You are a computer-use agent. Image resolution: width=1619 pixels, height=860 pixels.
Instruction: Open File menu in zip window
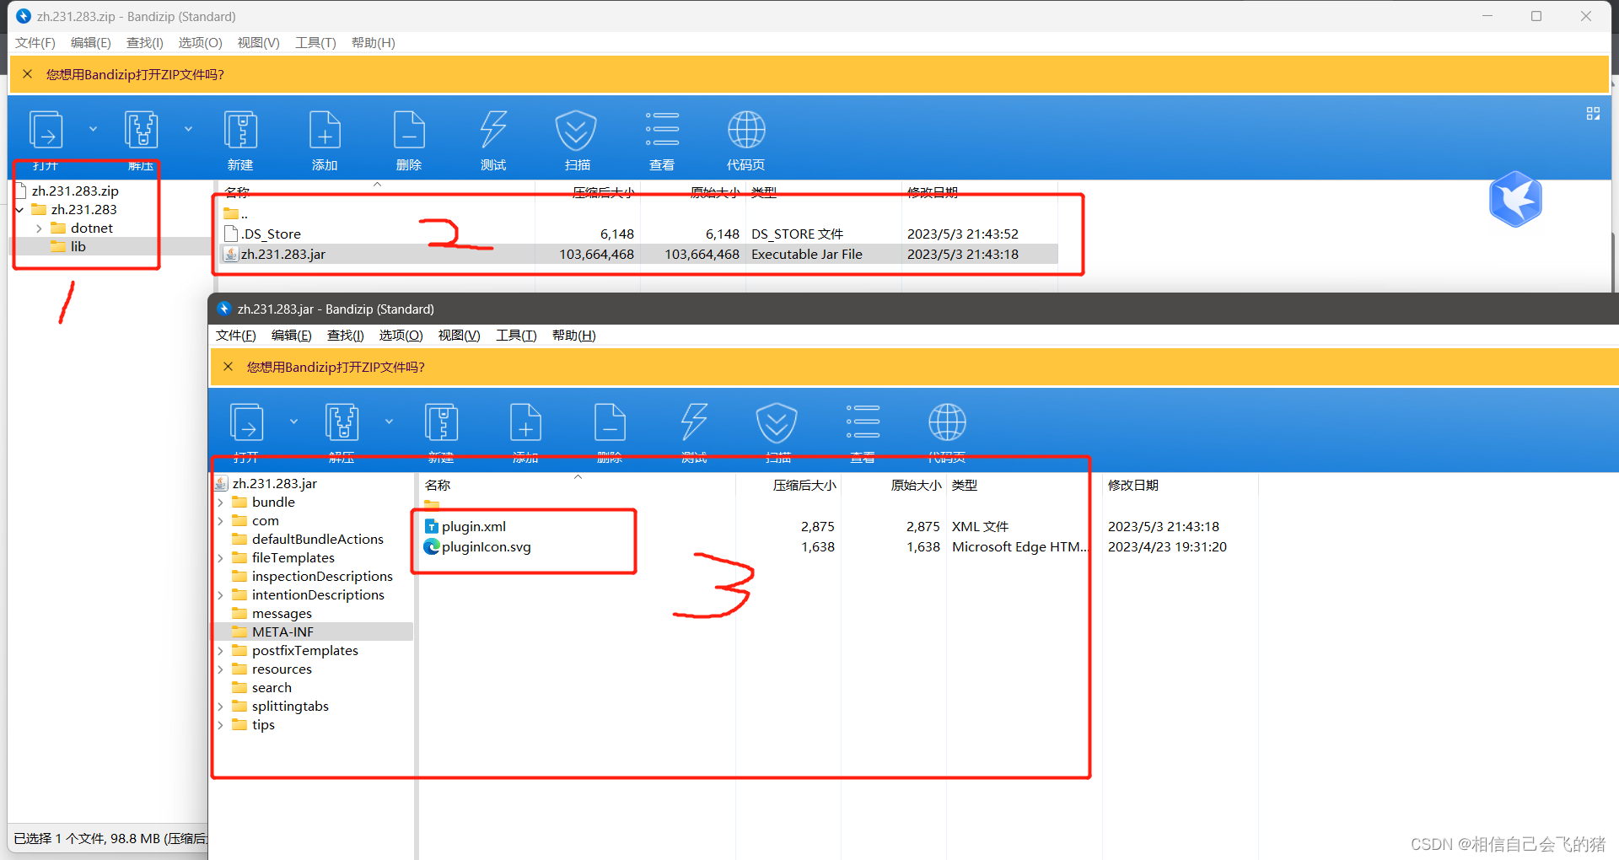[35, 43]
